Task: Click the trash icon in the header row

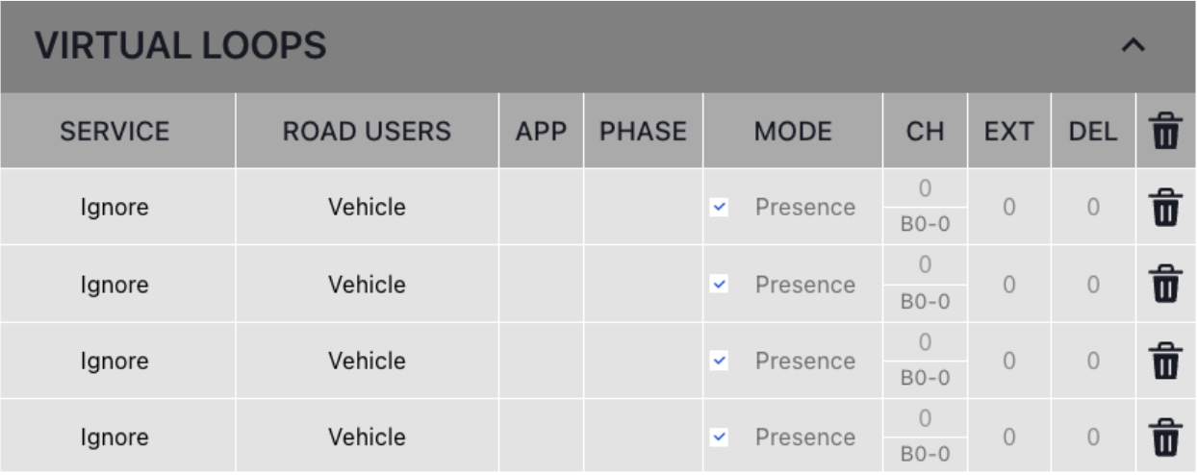Action: (1165, 131)
